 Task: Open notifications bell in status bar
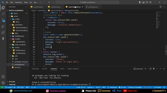(164, 87)
